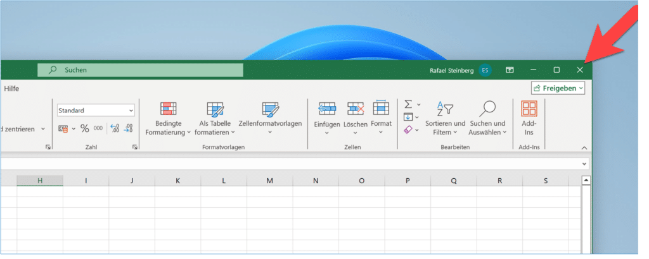Close the Excel window
Screen dimensions: 649x259
580,70
